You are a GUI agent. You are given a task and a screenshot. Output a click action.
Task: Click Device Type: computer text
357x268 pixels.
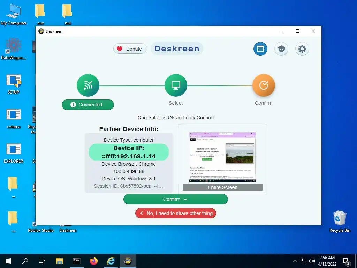point(129,140)
